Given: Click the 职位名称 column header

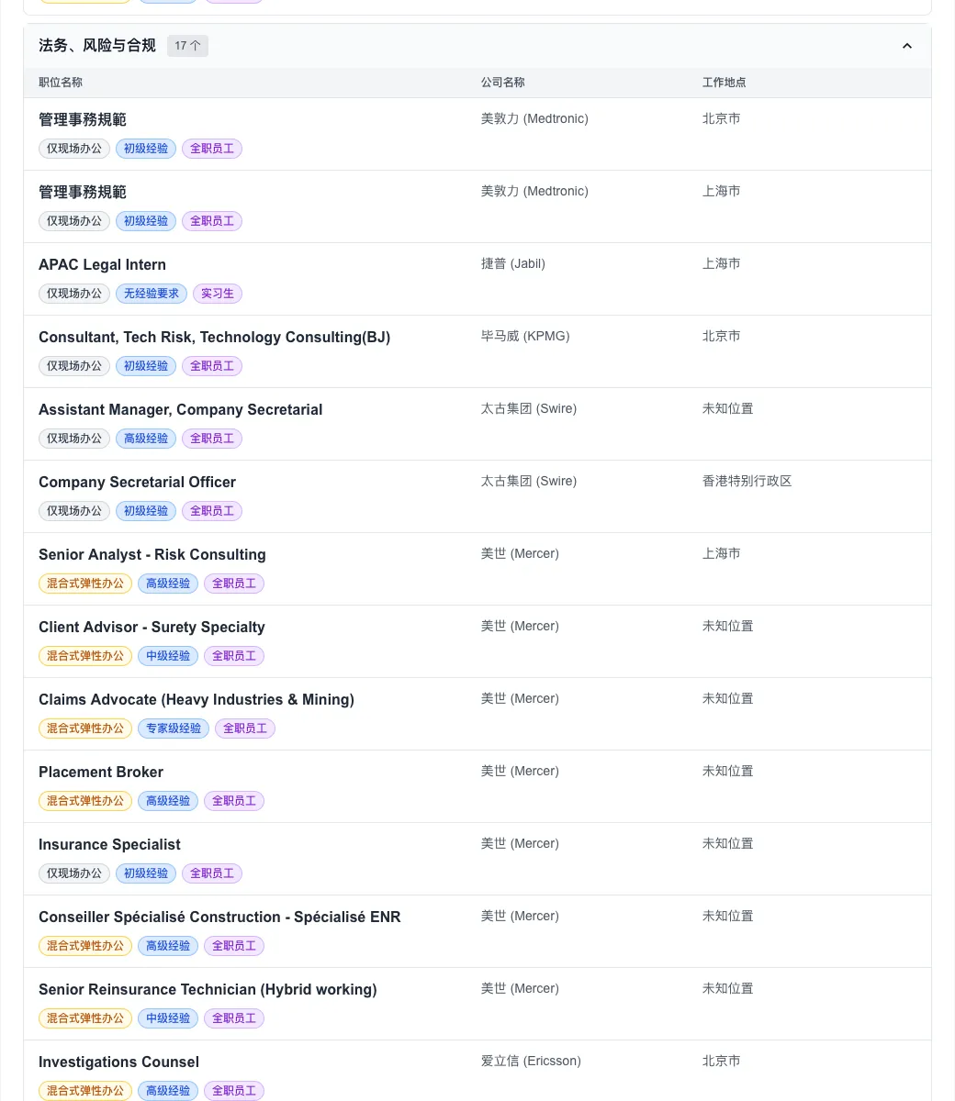Looking at the screenshot, I should pos(61,83).
